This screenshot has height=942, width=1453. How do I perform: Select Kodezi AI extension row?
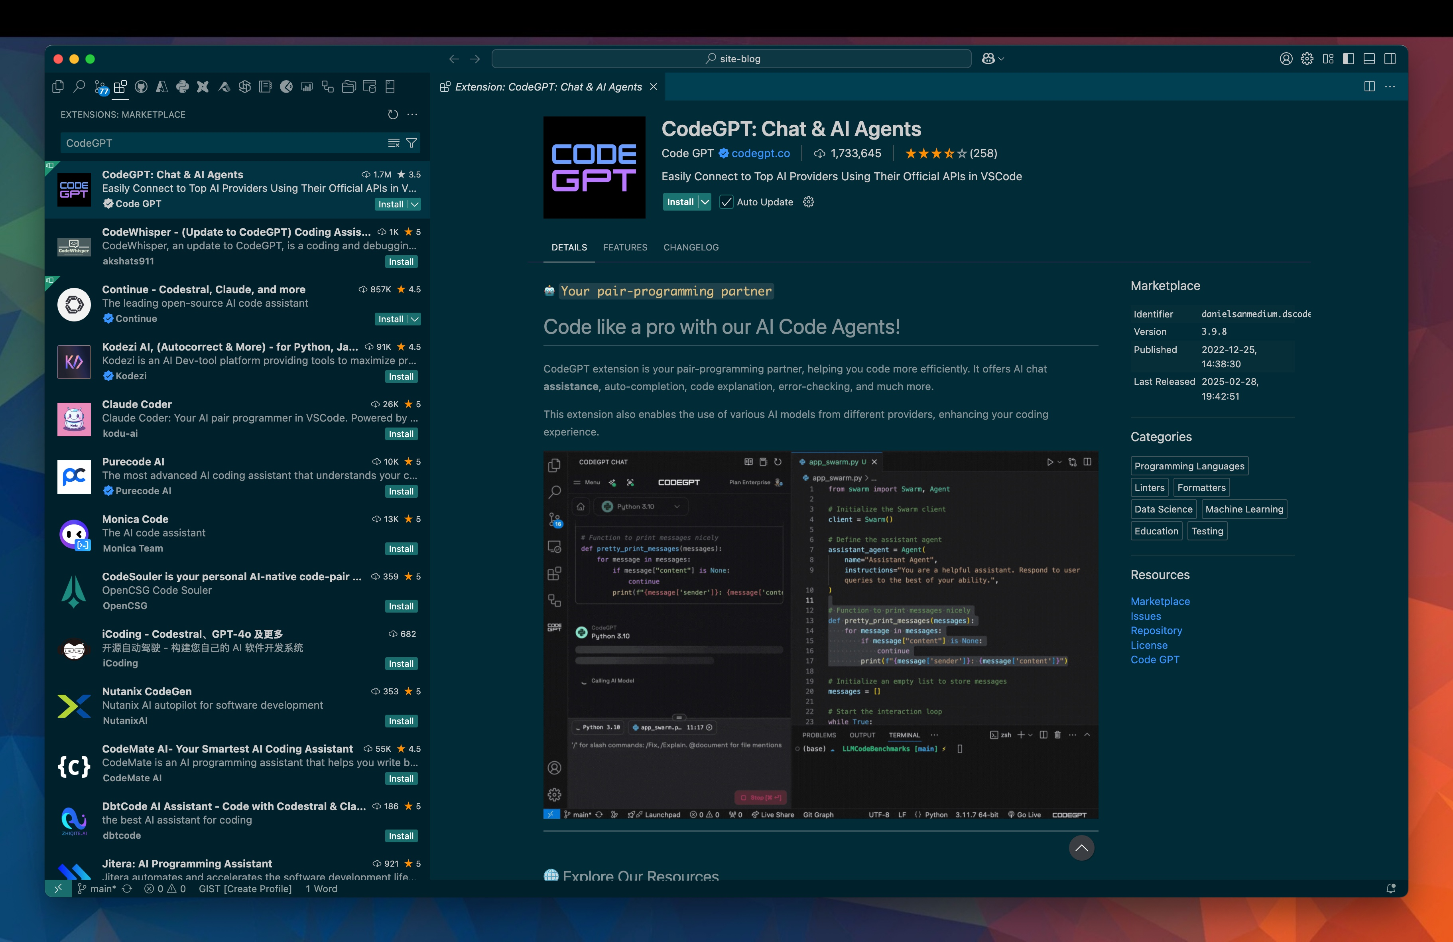click(x=238, y=362)
